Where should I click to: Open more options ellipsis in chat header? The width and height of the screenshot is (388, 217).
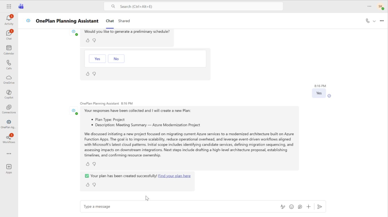382,21
